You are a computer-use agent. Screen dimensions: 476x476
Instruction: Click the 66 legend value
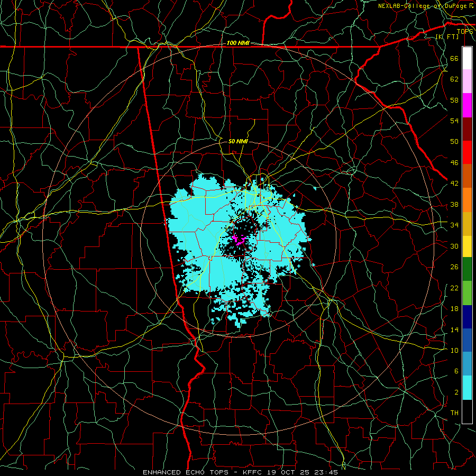pyautogui.click(x=454, y=58)
